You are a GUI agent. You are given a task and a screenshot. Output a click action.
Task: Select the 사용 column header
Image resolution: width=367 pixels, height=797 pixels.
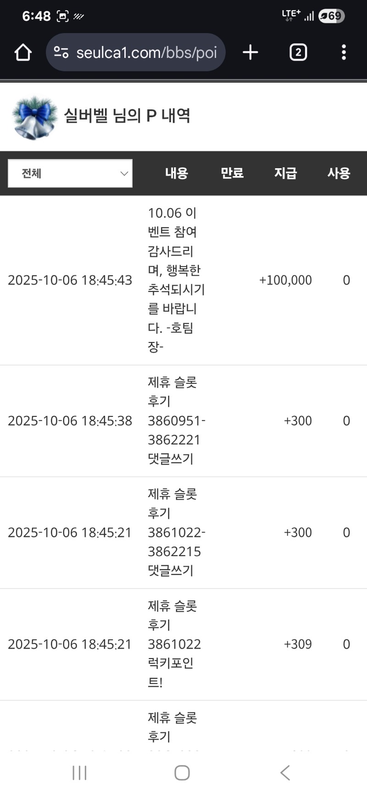pyautogui.click(x=339, y=173)
